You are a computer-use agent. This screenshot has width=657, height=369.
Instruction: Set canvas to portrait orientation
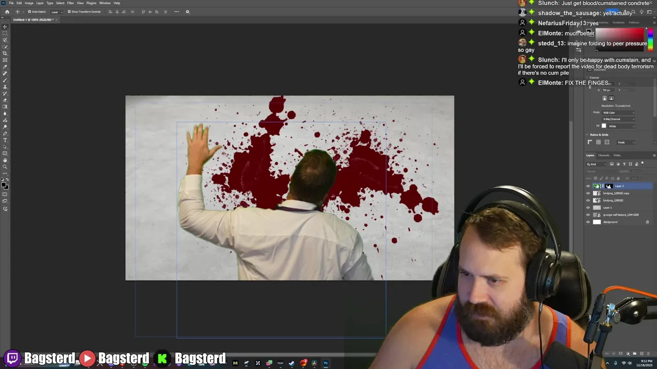pos(605,98)
